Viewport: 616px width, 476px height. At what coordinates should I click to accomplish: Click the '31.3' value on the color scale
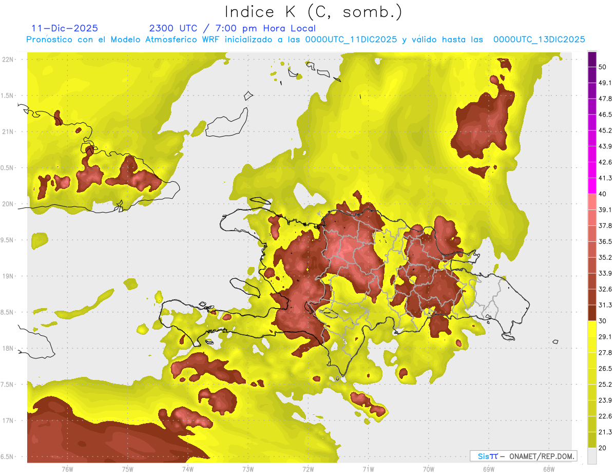coord(605,305)
